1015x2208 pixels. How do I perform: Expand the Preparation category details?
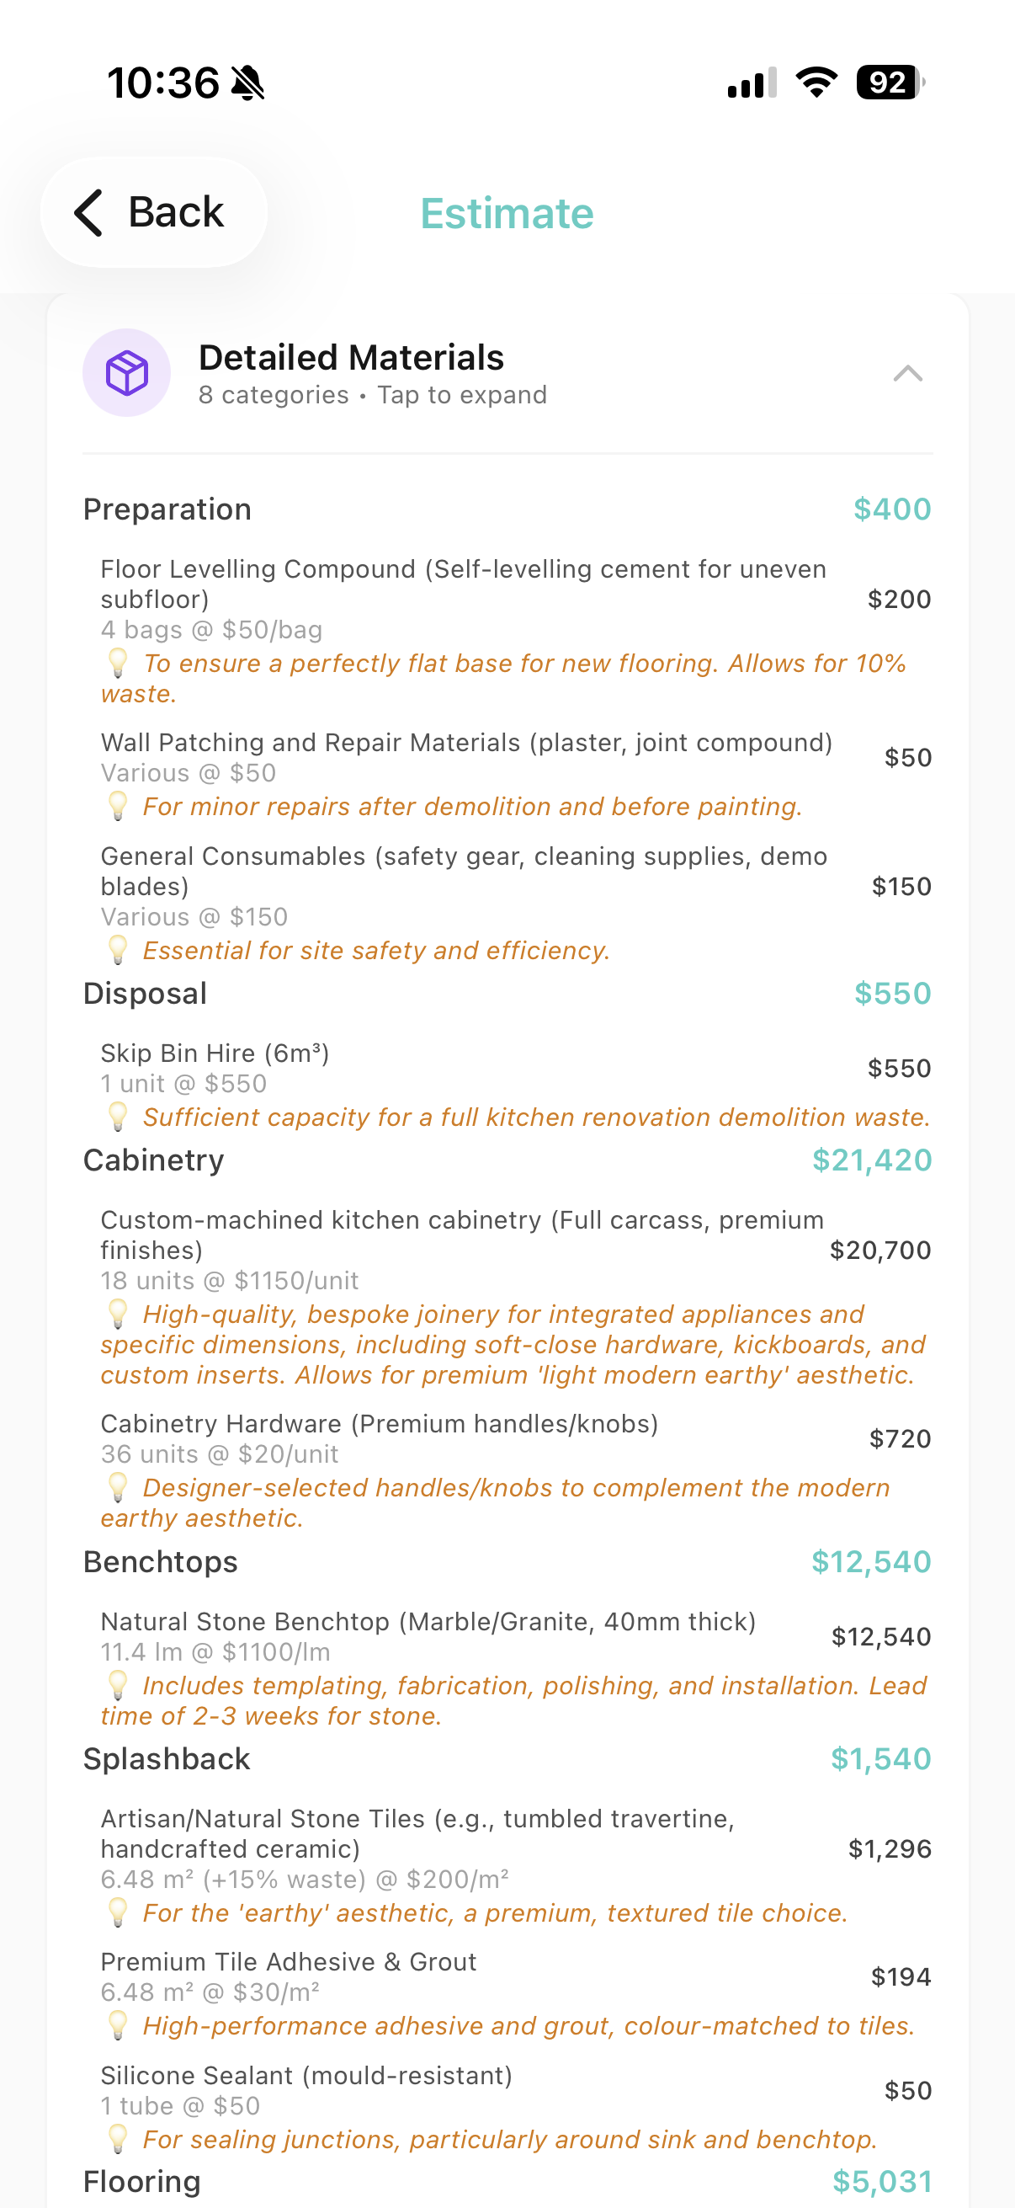tap(166, 509)
